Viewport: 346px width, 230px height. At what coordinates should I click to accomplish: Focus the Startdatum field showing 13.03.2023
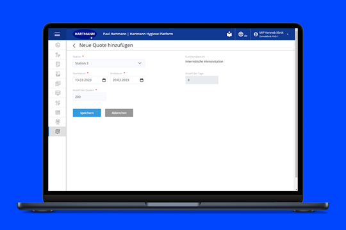(x=90, y=80)
